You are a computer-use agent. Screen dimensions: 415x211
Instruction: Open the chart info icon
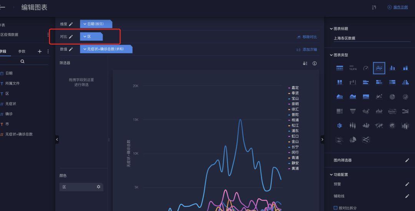point(314,63)
